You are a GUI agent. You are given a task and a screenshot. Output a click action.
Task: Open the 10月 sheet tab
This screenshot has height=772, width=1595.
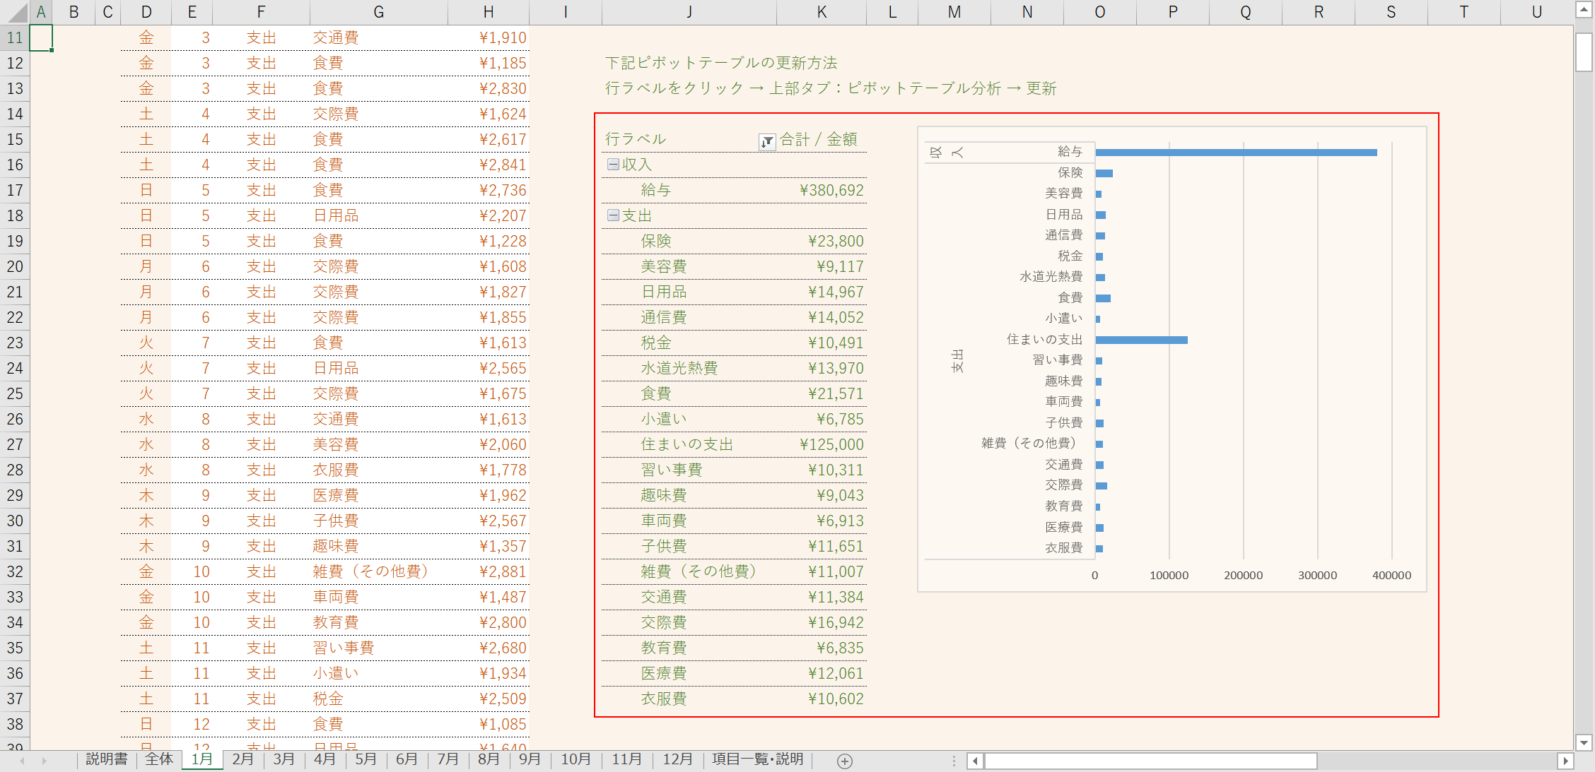(x=576, y=759)
